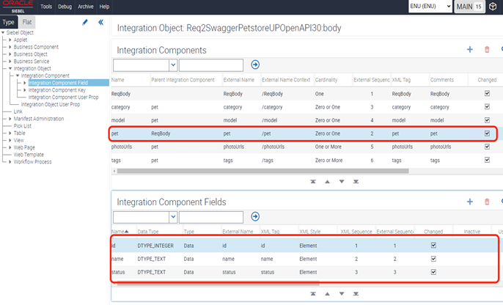This screenshot has height=305, width=503.
Task: Open Integration Components search field dropdown
Action: pyautogui.click(x=173, y=65)
